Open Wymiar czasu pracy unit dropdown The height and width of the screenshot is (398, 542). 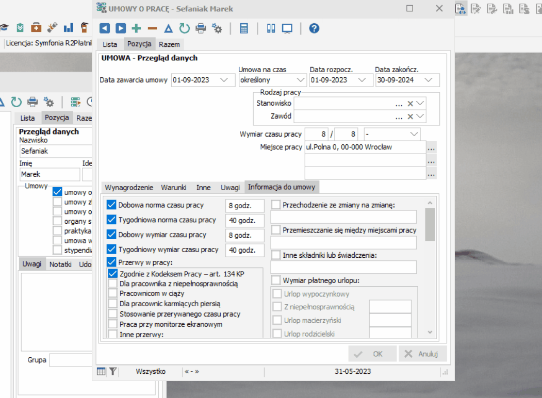pos(414,134)
